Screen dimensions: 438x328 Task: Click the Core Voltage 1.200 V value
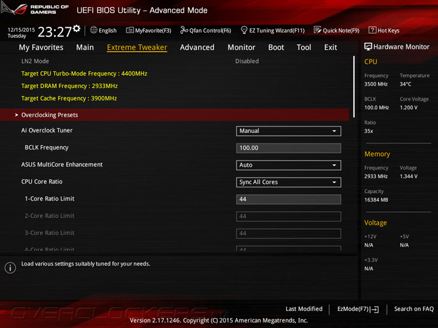click(x=408, y=108)
